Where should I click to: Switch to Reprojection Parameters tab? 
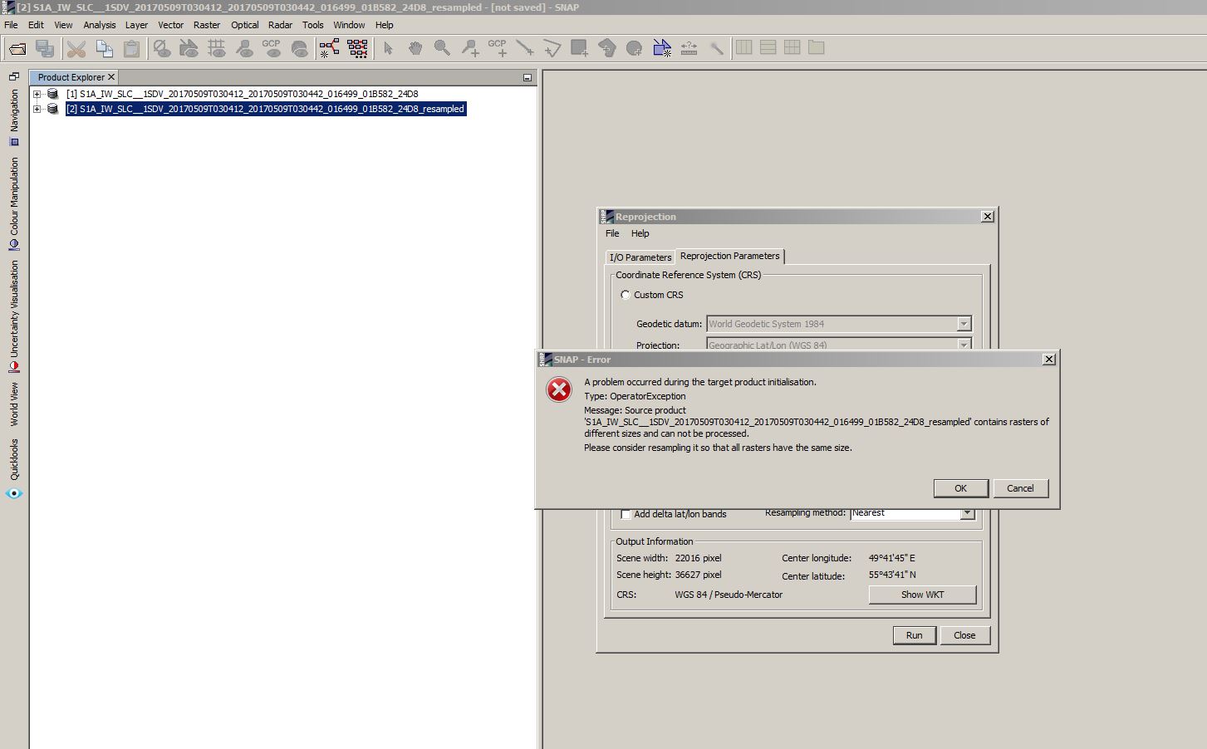[729, 256]
